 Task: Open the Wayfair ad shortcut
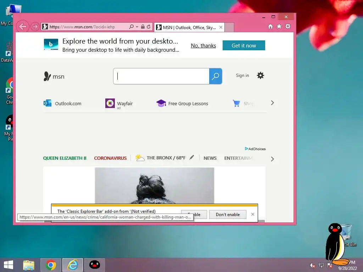(119, 103)
